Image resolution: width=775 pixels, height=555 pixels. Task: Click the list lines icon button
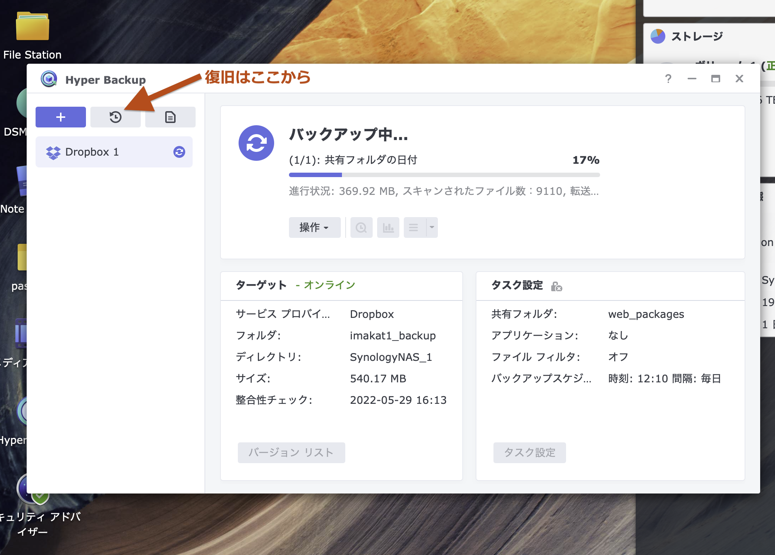[414, 227]
